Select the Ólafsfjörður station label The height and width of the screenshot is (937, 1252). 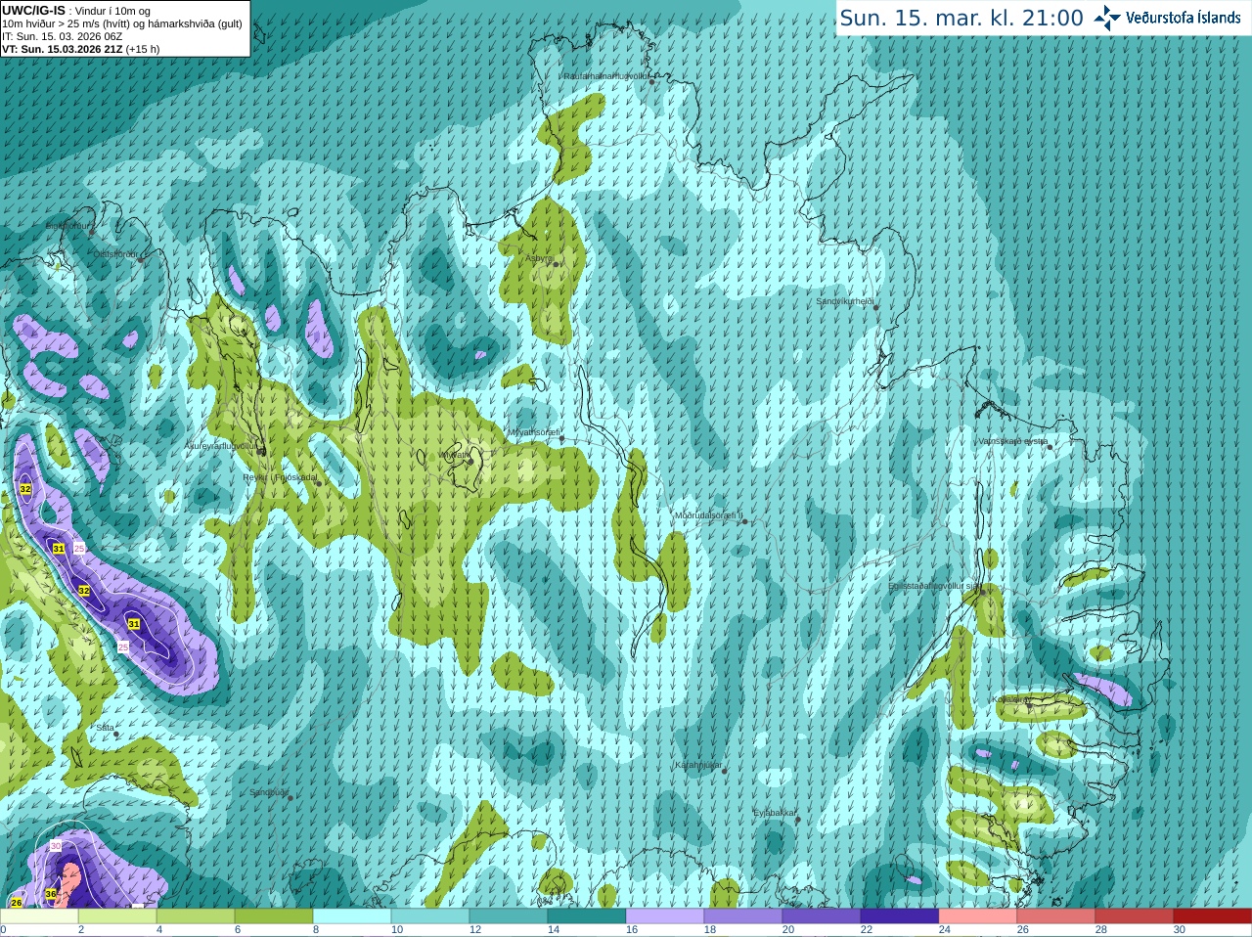115,254
